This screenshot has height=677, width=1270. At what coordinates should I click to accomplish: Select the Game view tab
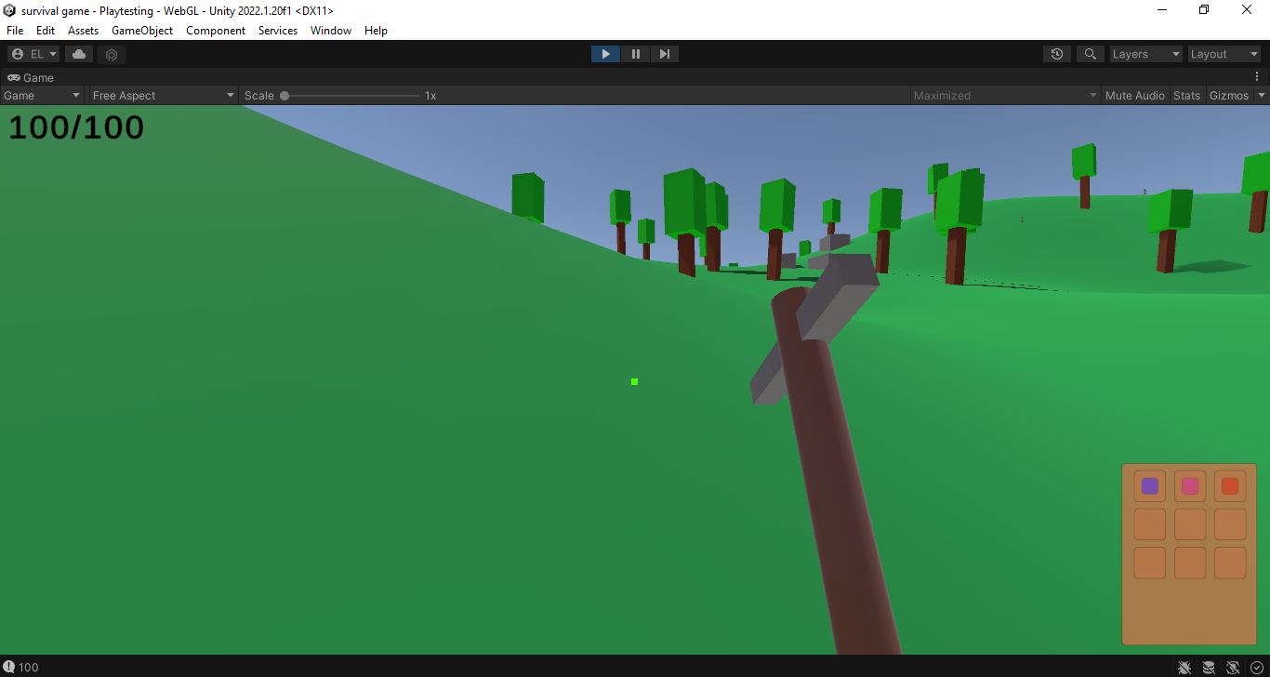pyautogui.click(x=31, y=77)
